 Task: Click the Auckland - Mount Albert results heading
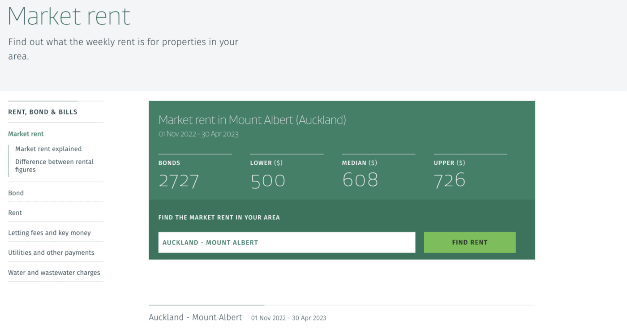pos(195,317)
